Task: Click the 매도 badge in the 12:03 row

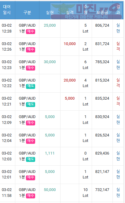Action: tap(31, 159)
